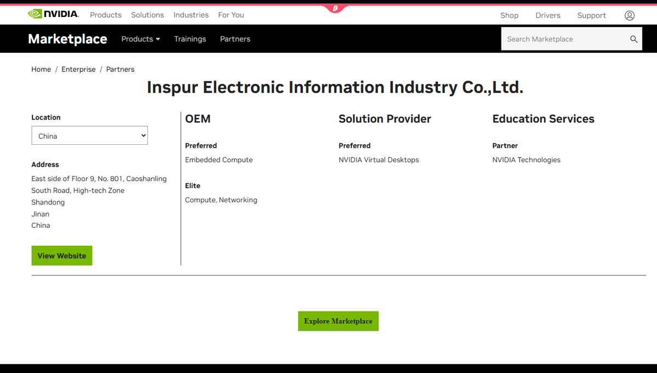657x373 pixels.
Task: Open the Location dropdown showing China
Action: tap(90, 135)
